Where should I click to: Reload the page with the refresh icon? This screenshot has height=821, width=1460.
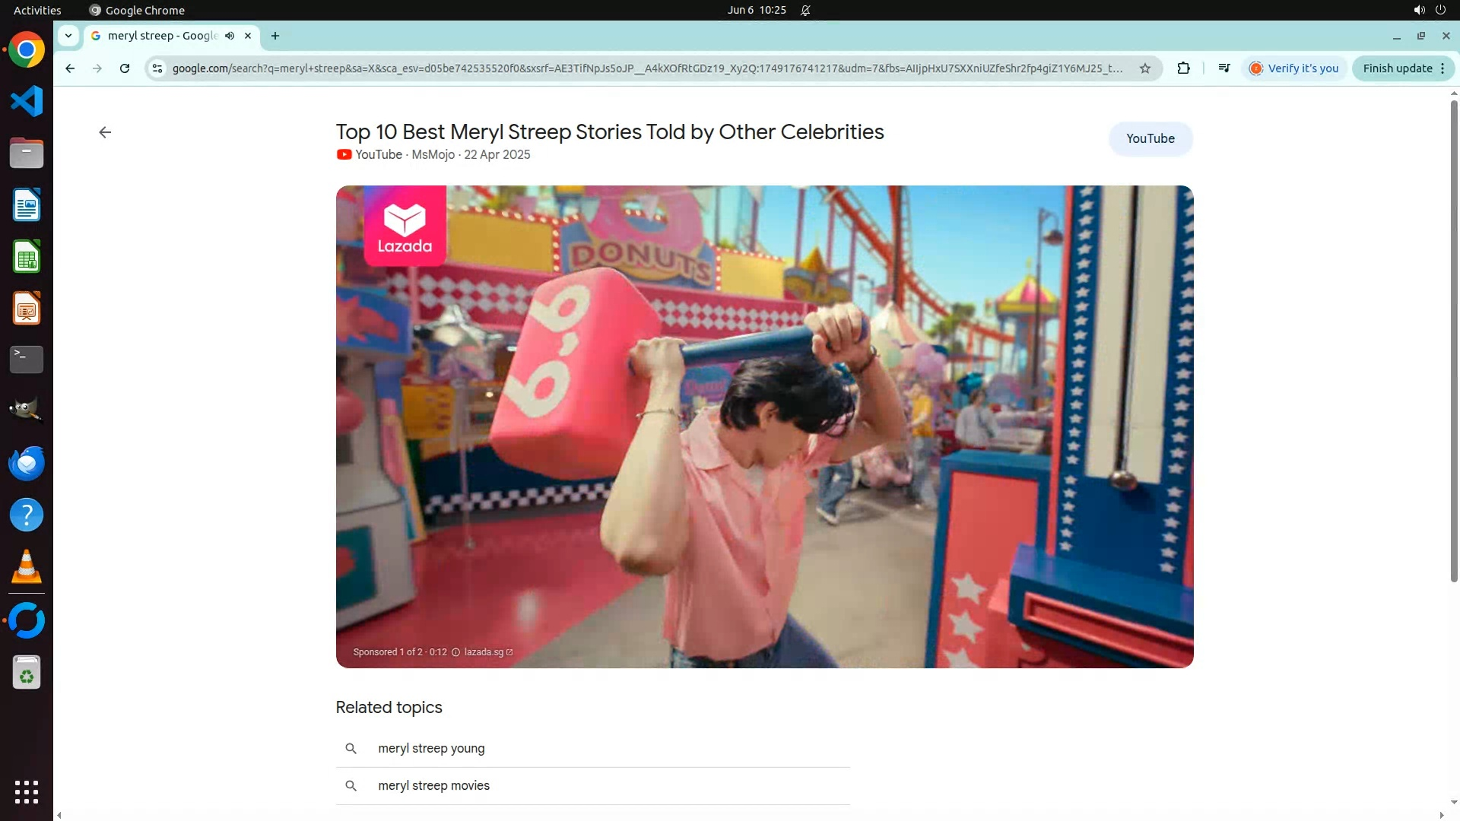click(125, 68)
